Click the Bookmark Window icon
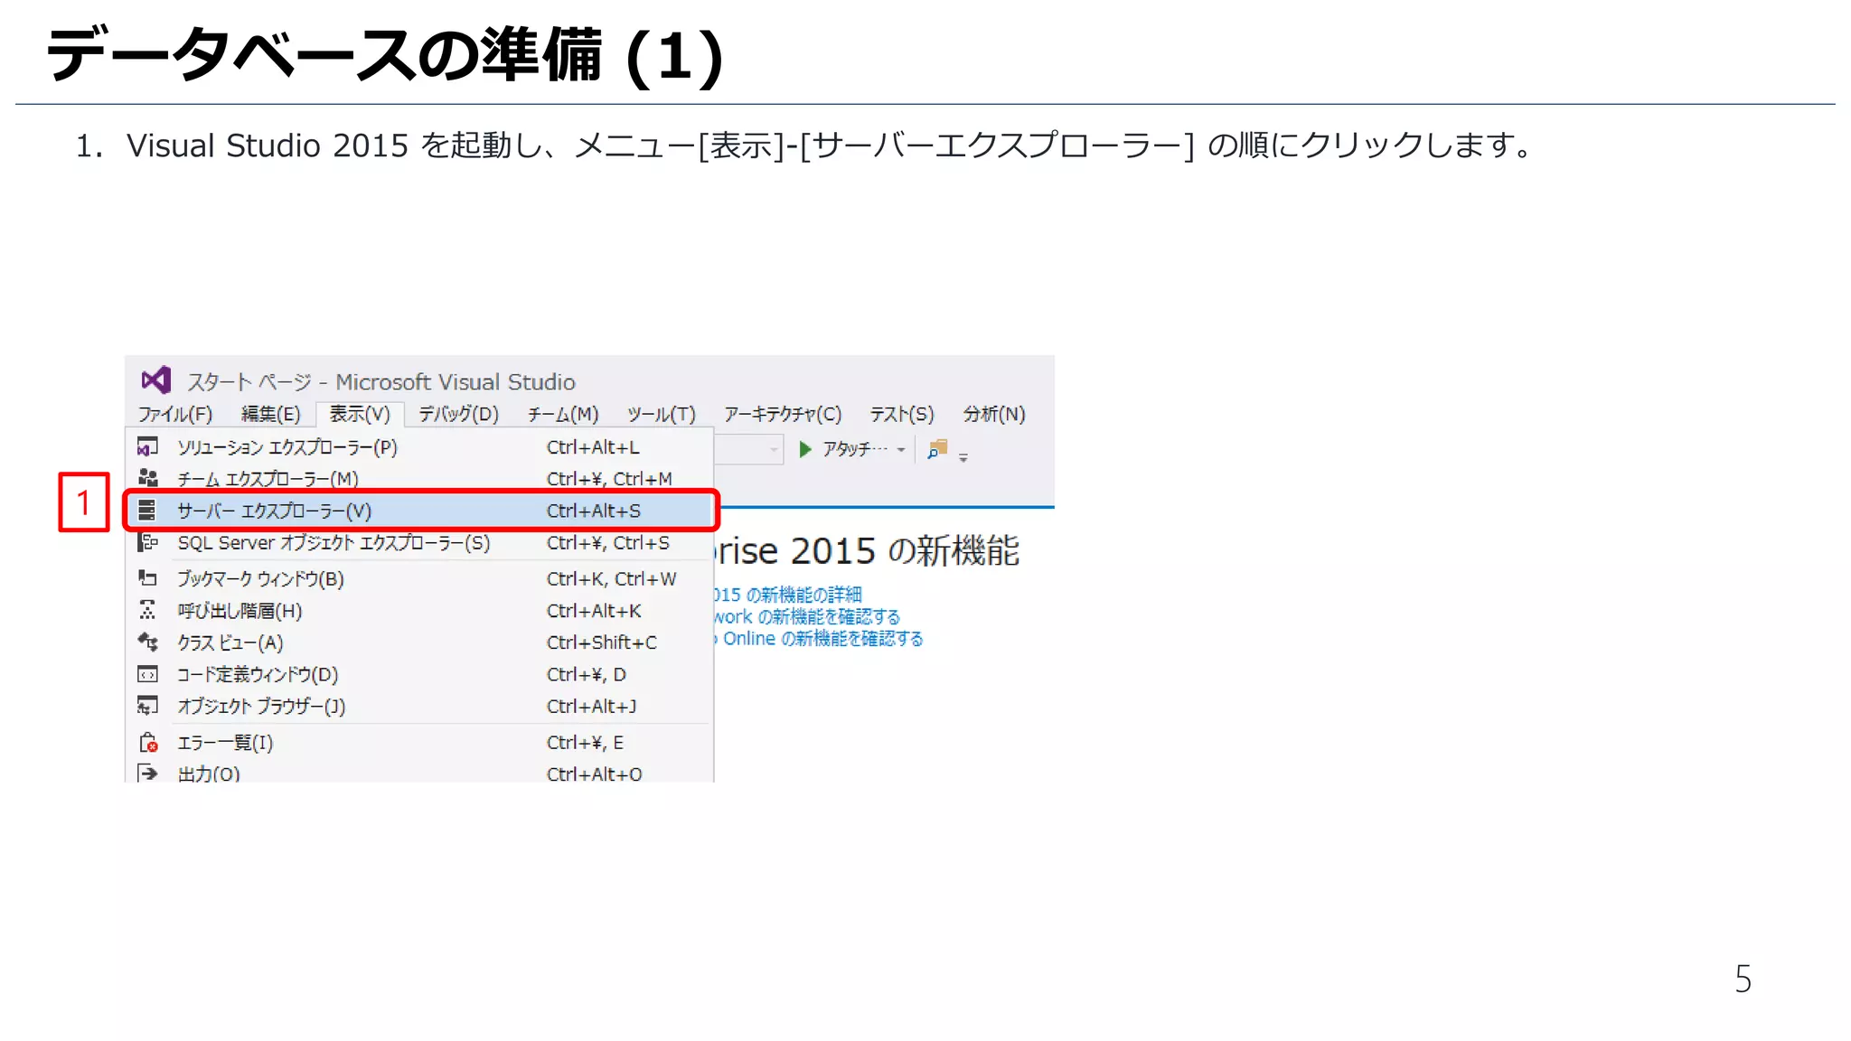1851x1041 pixels. tap(147, 577)
